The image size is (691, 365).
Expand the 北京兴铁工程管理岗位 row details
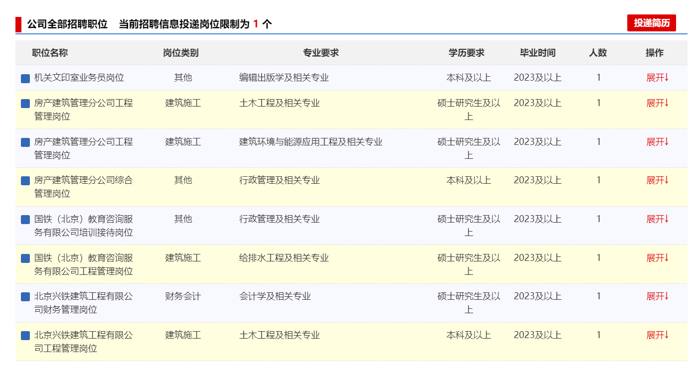[657, 335]
